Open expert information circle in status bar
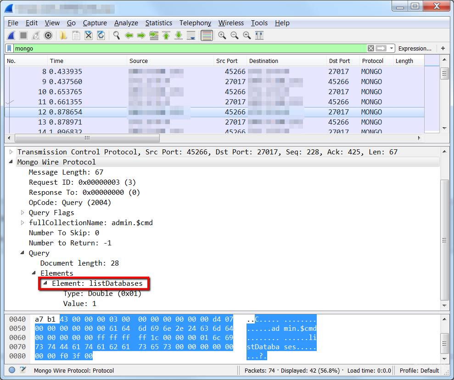The height and width of the screenshot is (380, 454). pos(12,370)
